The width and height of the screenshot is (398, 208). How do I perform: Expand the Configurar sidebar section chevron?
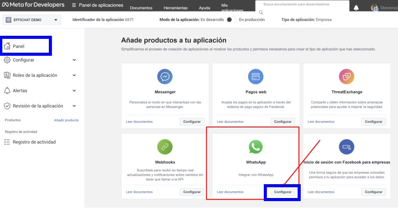tap(74, 60)
